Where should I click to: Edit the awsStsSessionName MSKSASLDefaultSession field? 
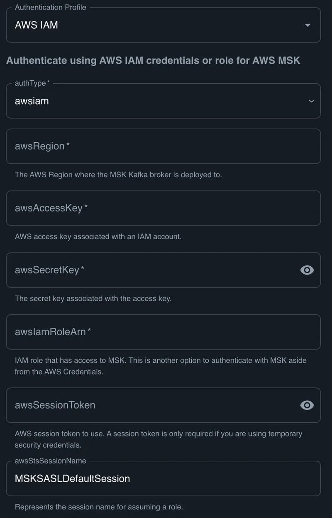point(163,478)
